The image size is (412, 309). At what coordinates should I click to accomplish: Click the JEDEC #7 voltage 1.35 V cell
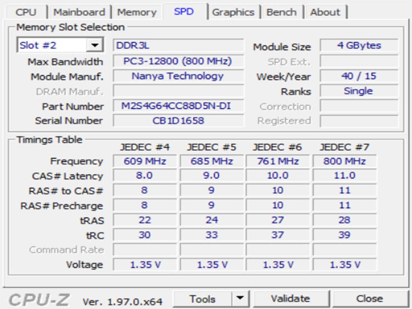pyautogui.click(x=345, y=264)
